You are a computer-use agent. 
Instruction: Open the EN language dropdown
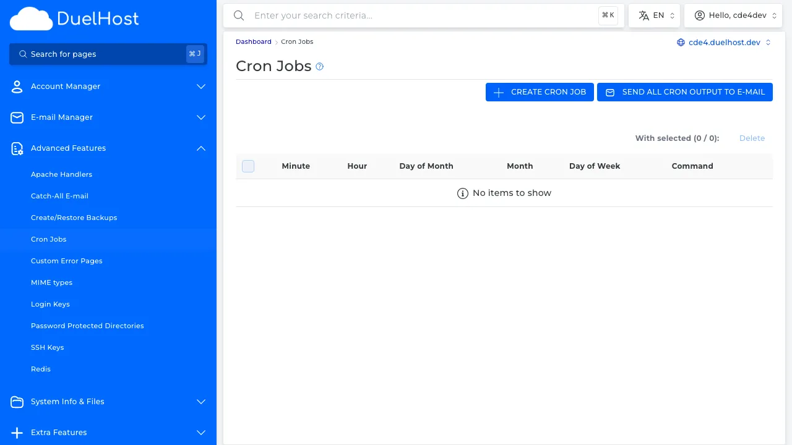pyautogui.click(x=654, y=15)
